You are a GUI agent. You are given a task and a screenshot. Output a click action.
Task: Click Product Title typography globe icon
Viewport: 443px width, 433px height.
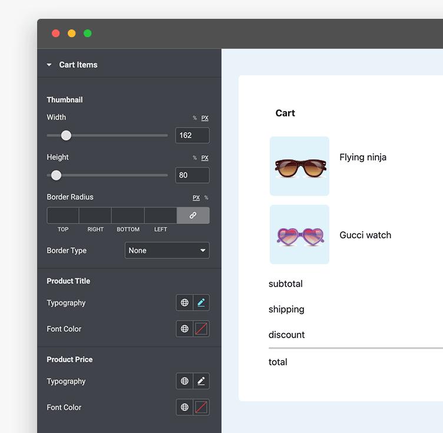point(185,303)
